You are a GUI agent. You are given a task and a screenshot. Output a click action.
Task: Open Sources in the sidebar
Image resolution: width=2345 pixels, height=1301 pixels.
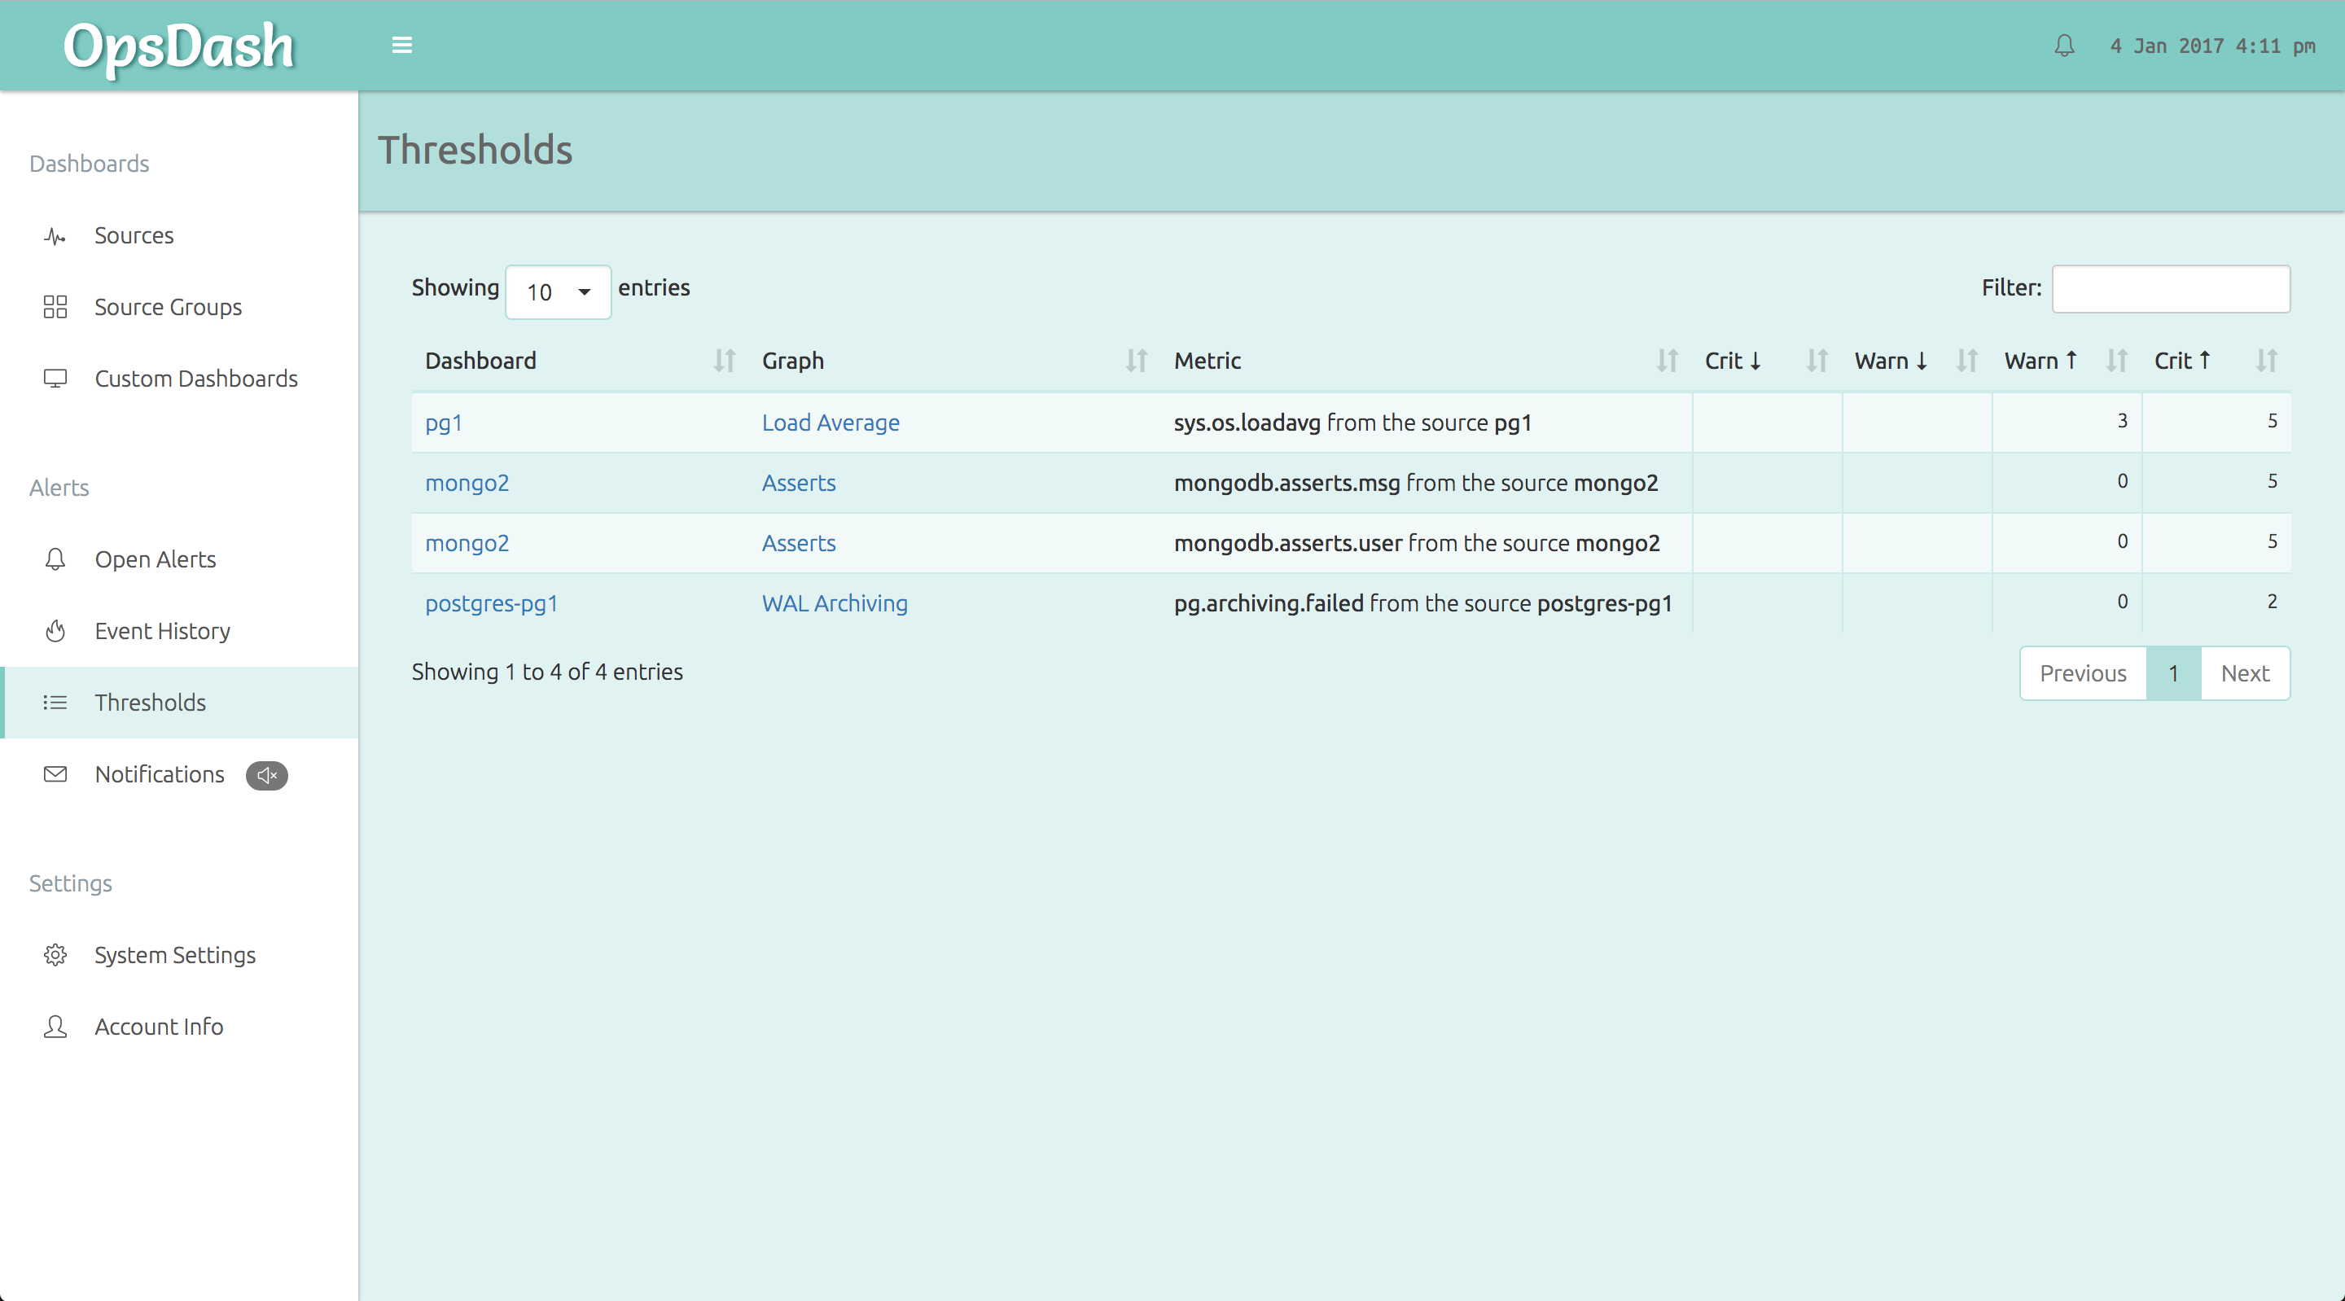pyautogui.click(x=179, y=236)
